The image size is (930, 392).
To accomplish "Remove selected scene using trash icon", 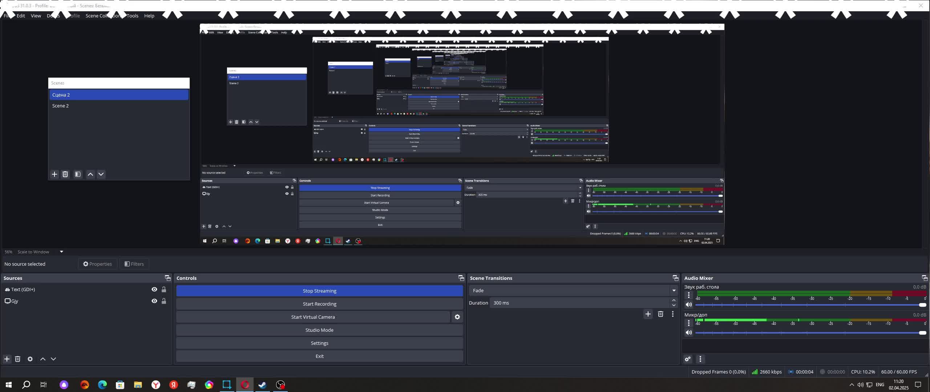I will click(x=65, y=174).
